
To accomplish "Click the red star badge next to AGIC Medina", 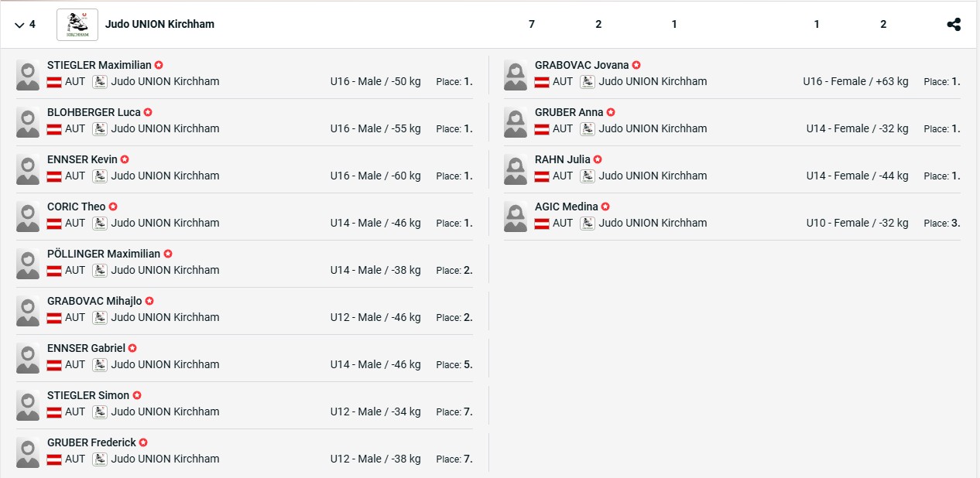I will [605, 207].
